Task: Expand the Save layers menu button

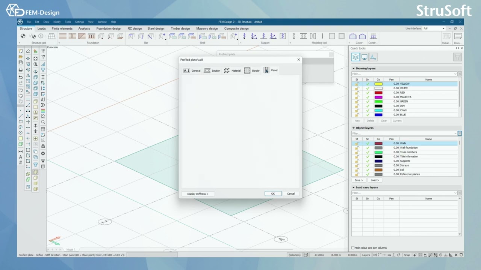Action: [x=358, y=180]
